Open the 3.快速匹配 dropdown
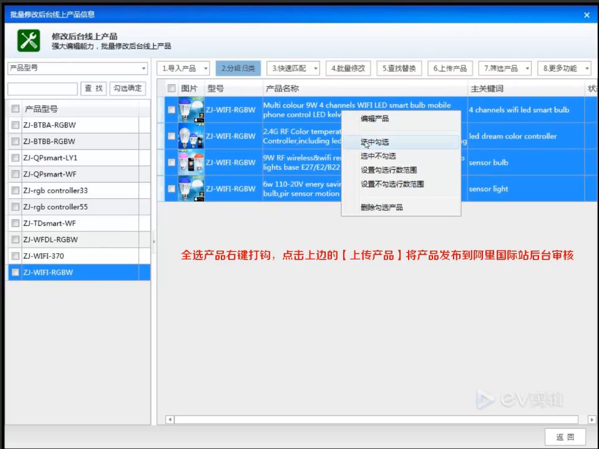599x449 pixels. click(316, 69)
